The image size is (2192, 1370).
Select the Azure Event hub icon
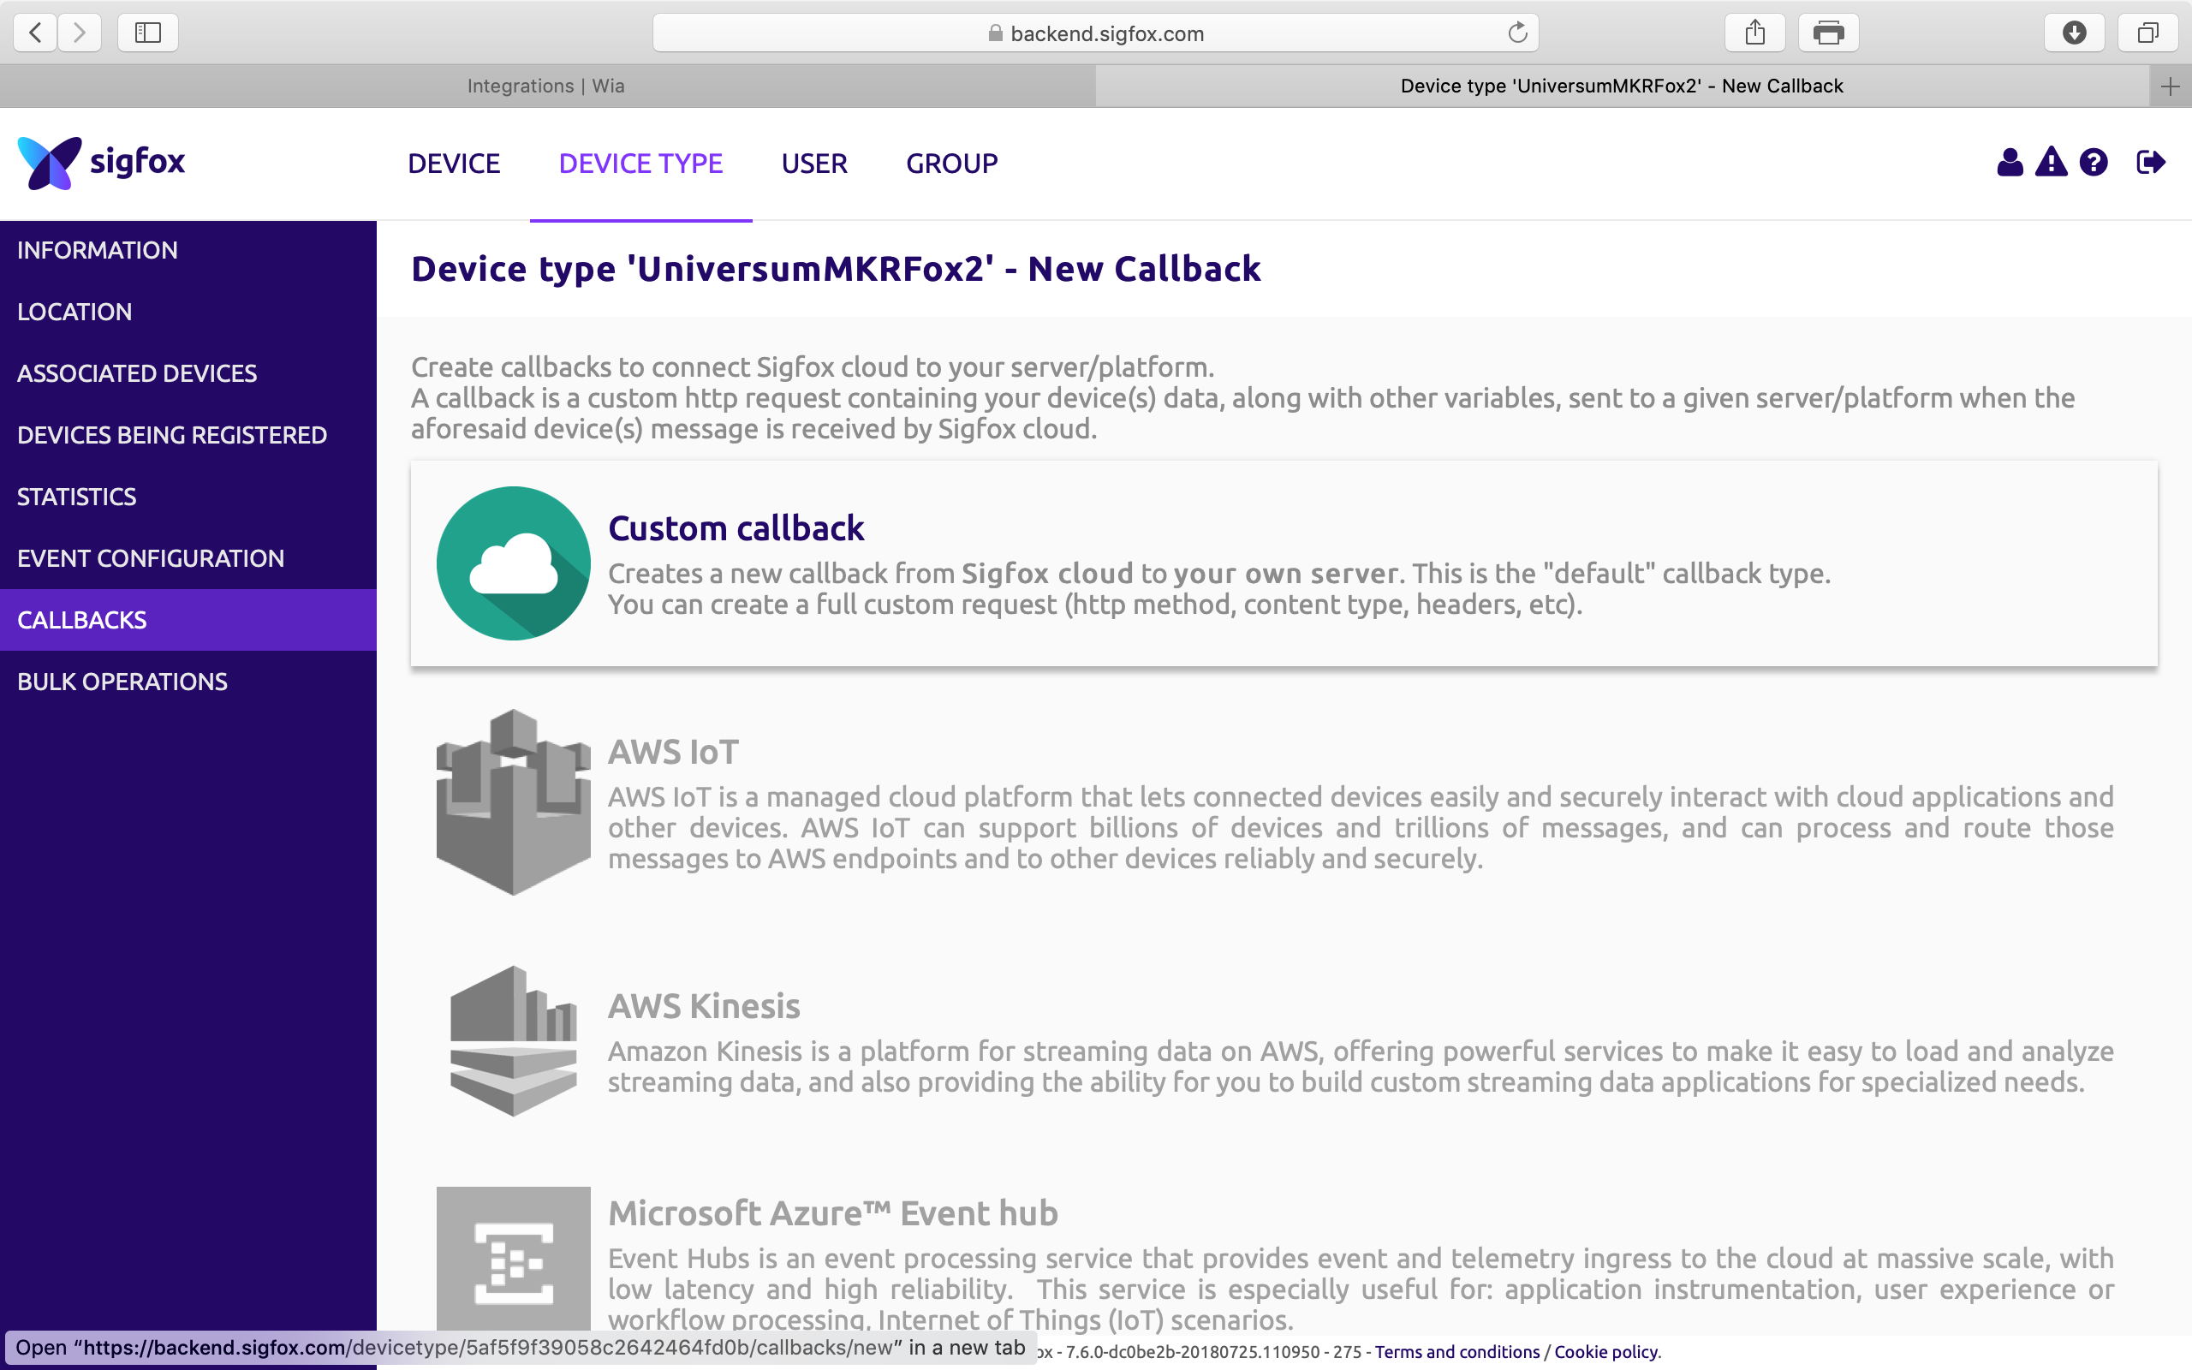coord(514,1261)
